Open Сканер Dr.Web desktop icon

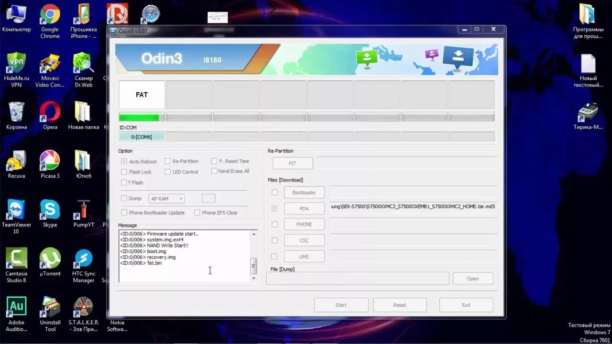83,70
